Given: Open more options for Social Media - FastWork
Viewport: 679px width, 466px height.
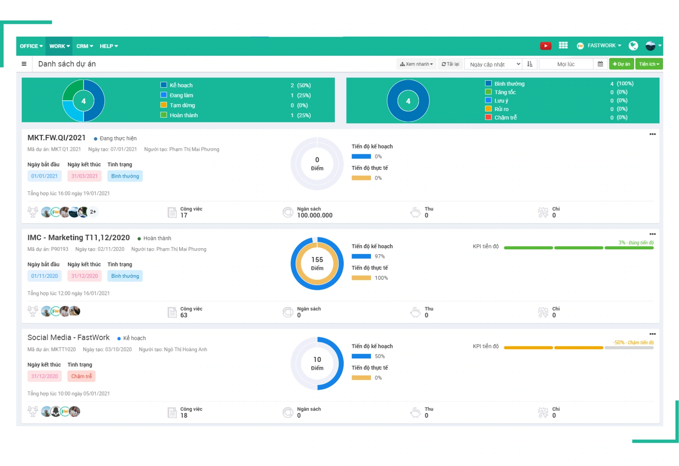Looking at the screenshot, I should coord(652,334).
